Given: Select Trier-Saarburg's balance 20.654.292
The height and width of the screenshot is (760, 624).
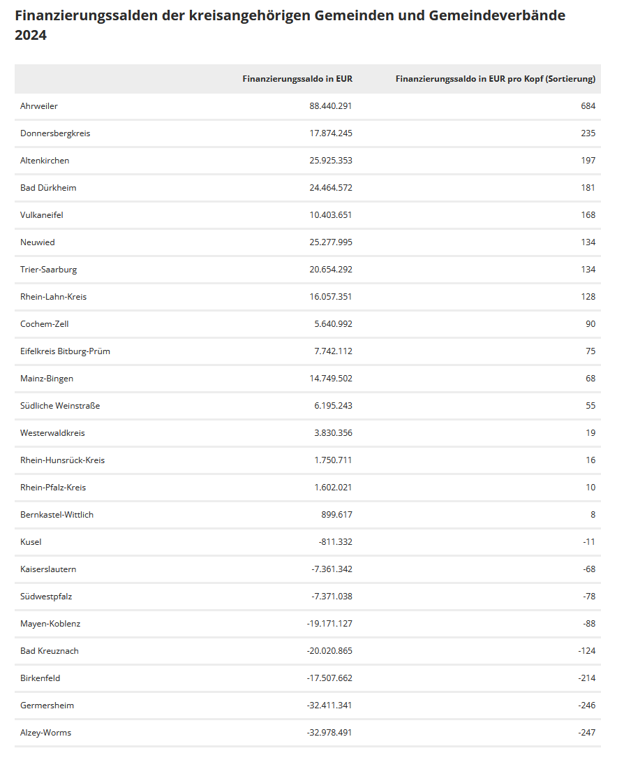Looking at the screenshot, I should (330, 270).
